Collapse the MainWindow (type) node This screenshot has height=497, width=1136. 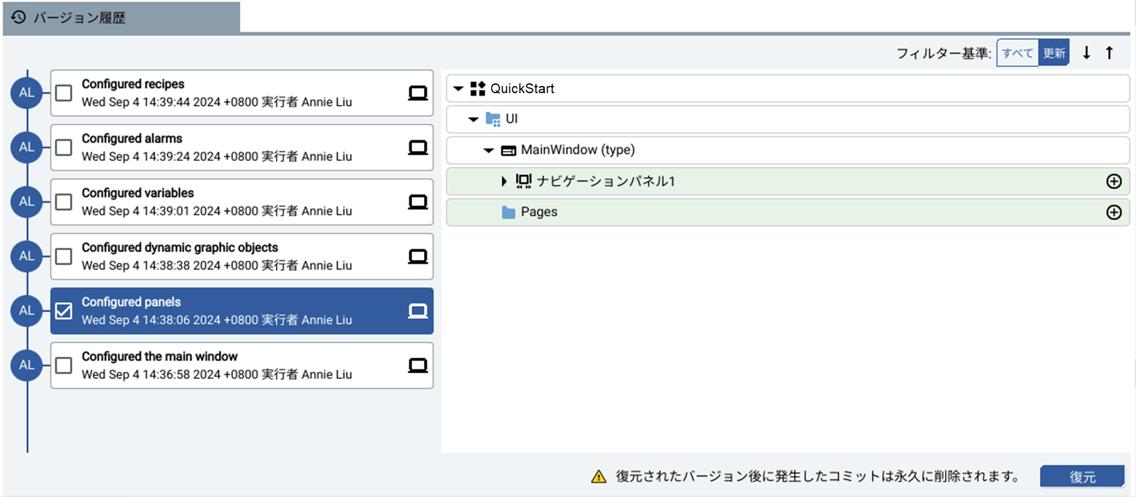point(488,150)
